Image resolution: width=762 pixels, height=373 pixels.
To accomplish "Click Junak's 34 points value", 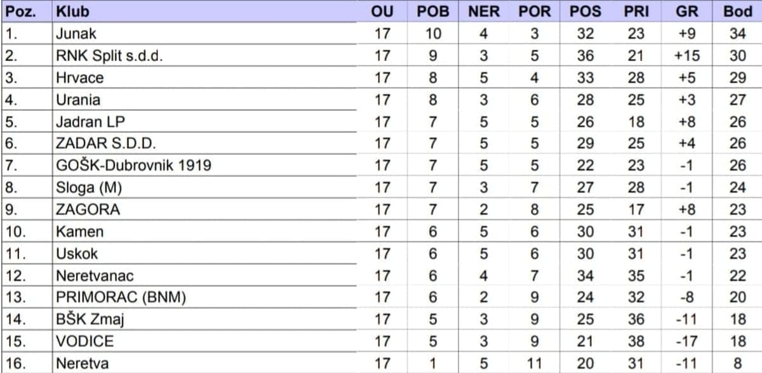I will coord(737,34).
